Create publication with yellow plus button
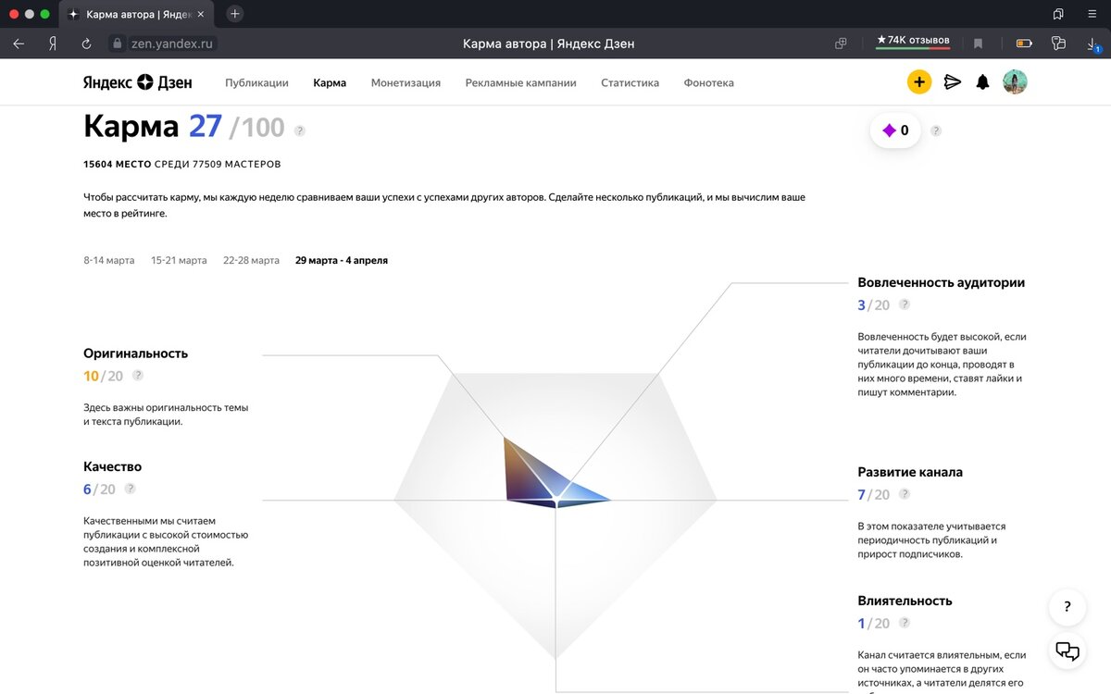The height and width of the screenshot is (694, 1111). pyautogui.click(x=918, y=82)
